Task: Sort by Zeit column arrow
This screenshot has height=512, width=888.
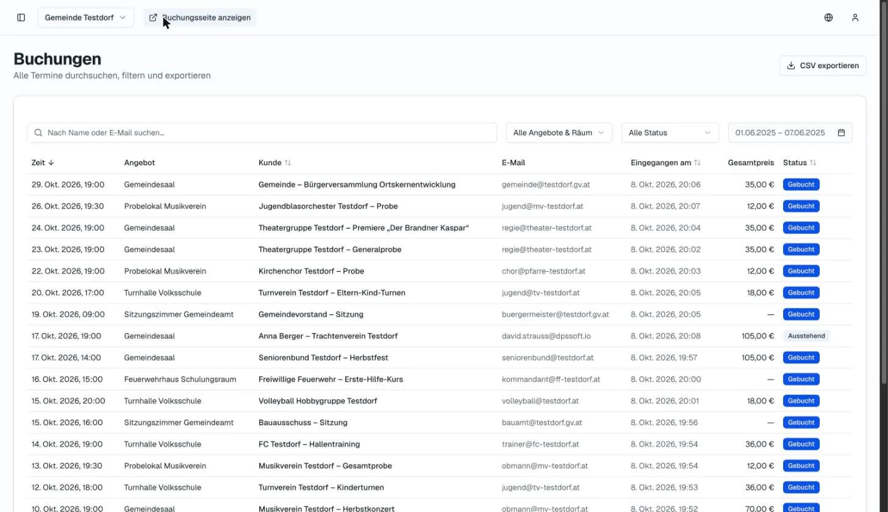Action: click(51, 163)
